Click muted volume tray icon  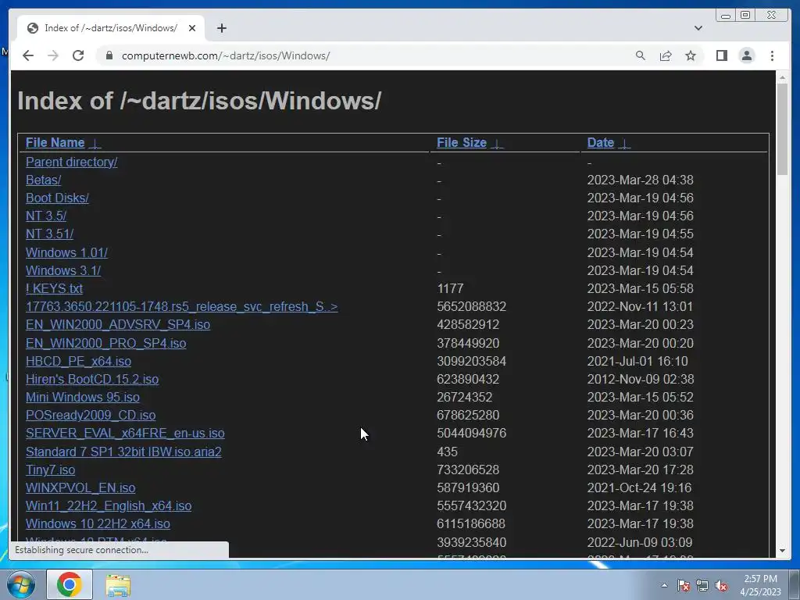pos(721,585)
